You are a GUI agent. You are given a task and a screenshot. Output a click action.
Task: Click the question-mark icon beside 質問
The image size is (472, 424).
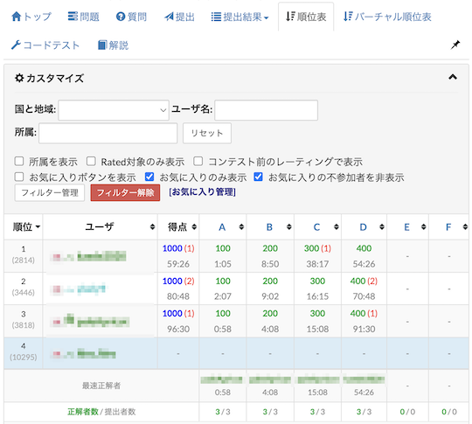pos(121,17)
